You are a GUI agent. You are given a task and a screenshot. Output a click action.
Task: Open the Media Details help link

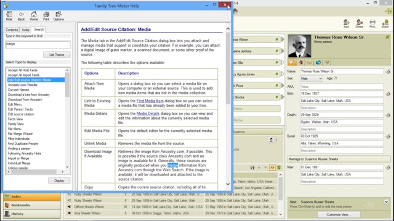[x=148, y=114]
